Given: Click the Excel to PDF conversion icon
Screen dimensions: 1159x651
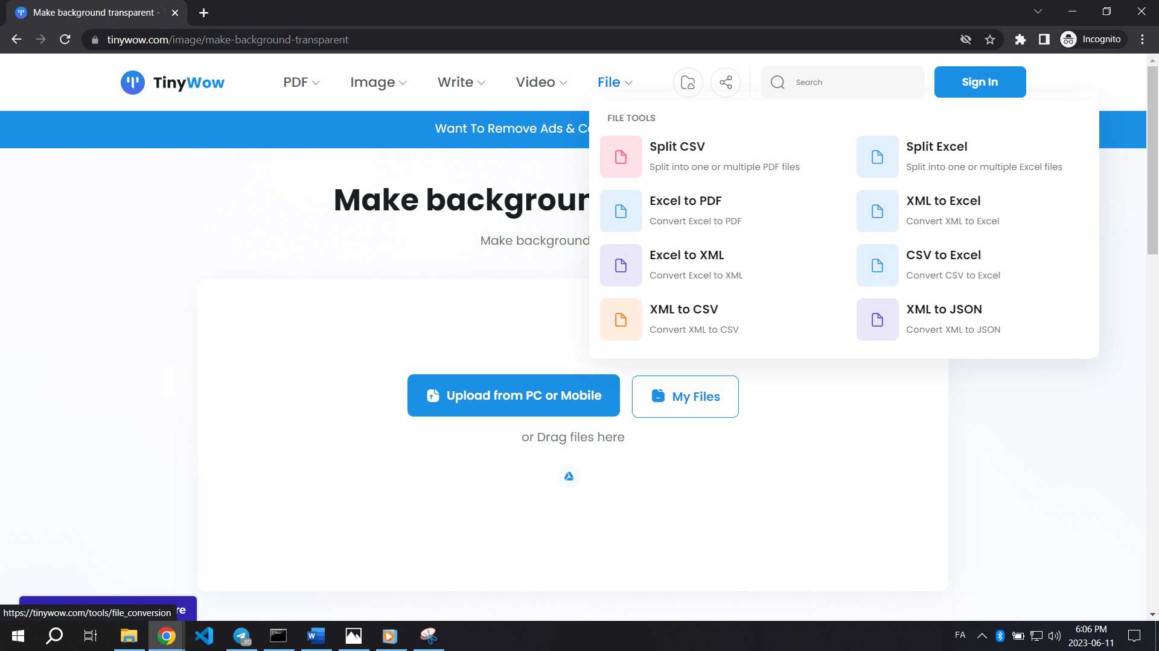Looking at the screenshot, I should tap(621, 210).
